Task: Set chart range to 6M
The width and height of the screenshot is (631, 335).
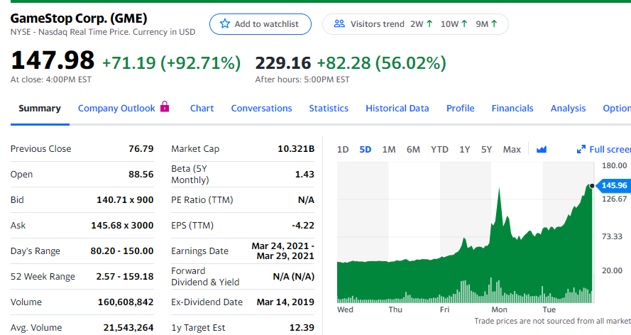Action: (413, 150)
